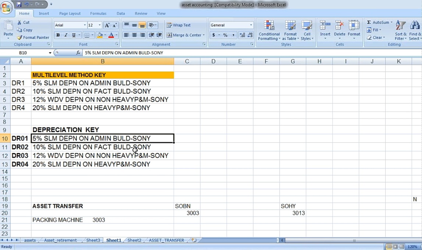Switch to the ASSET_TRANSFER sheet tab

click(x=167, y=240)
